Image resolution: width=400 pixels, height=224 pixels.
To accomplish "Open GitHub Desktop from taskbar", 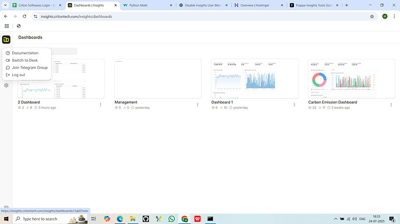I will click(146, 219).
